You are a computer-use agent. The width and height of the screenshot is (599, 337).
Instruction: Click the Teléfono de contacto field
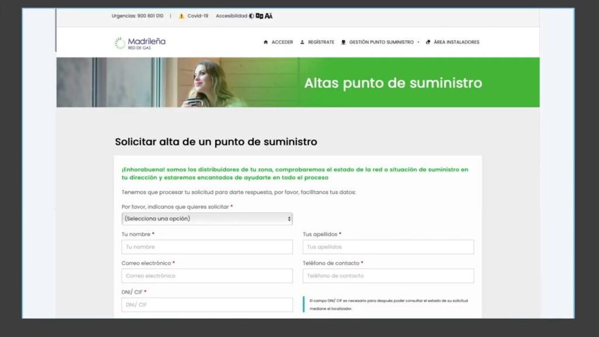388,276
